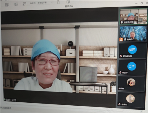
Task: Maximize the window with the square button
Action: tap(141, 3)
